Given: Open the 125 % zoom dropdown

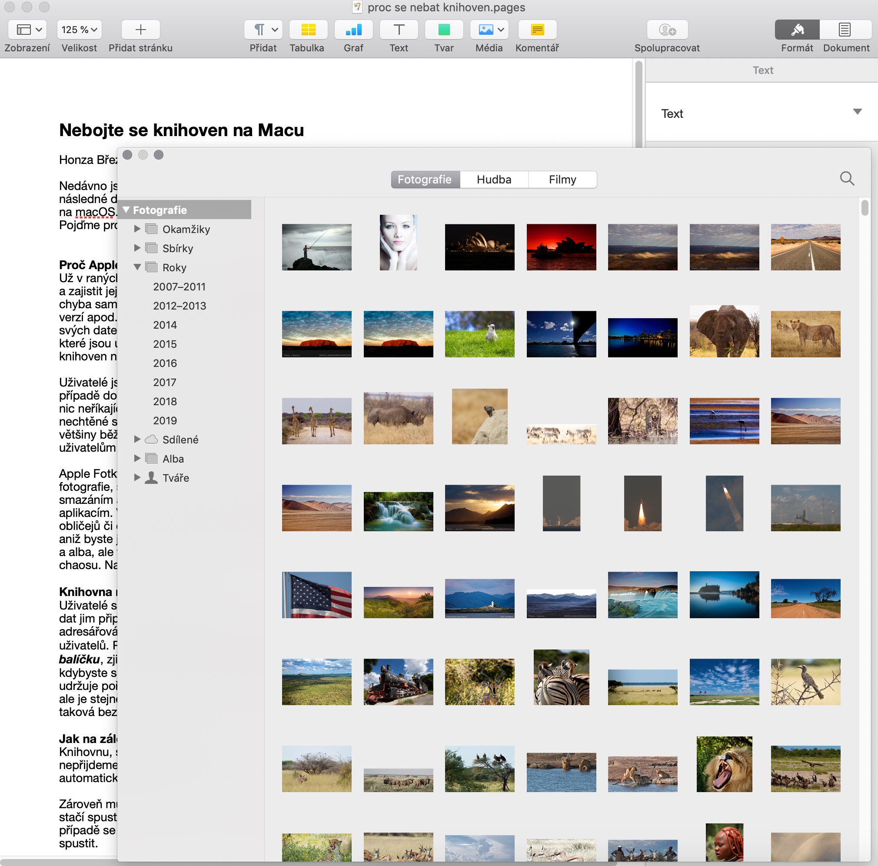Looking at the screenshot, I should [x=79, y=30].
